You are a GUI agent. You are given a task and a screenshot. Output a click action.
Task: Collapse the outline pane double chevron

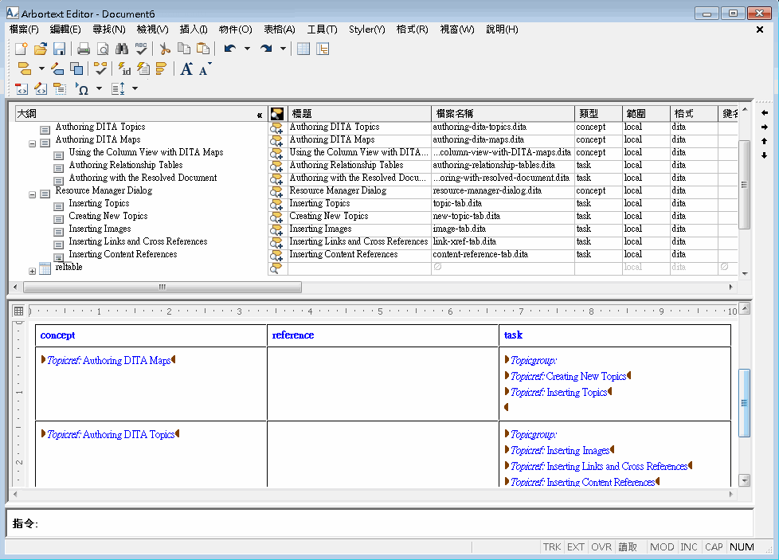click(260, 116)
